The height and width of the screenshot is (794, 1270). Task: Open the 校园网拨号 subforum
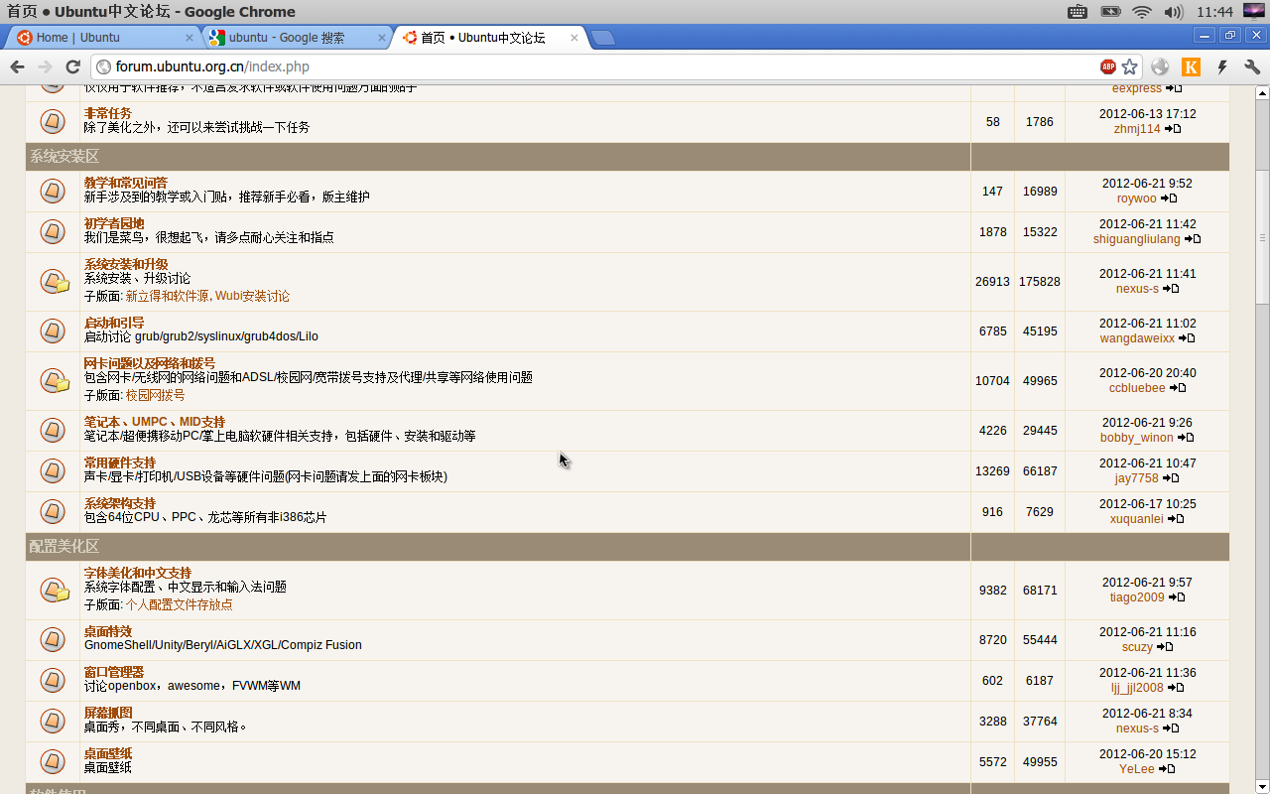pyautogui.click(x=155, y=395)
